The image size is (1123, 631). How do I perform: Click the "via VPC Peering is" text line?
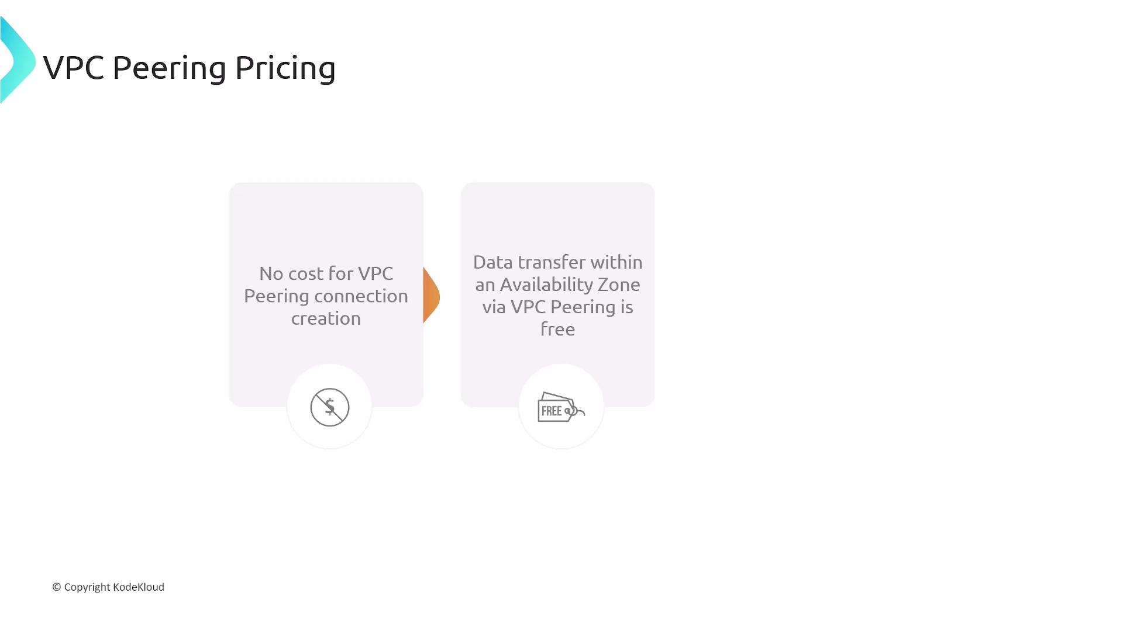point(557,307)
